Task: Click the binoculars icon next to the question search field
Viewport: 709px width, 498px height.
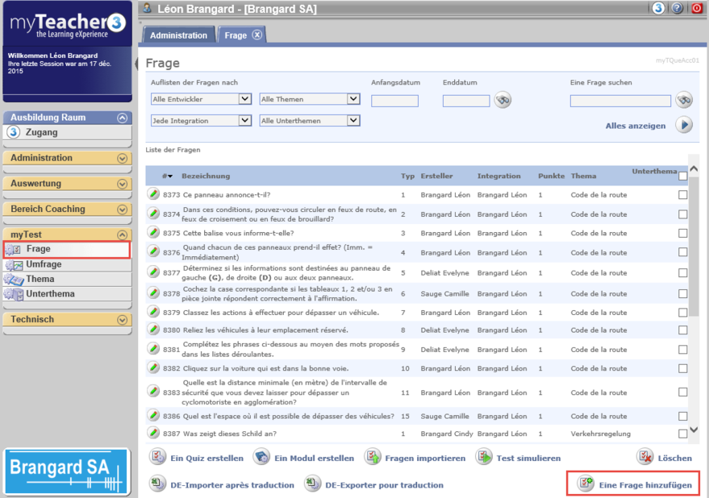Action: (x=684, y=101)
